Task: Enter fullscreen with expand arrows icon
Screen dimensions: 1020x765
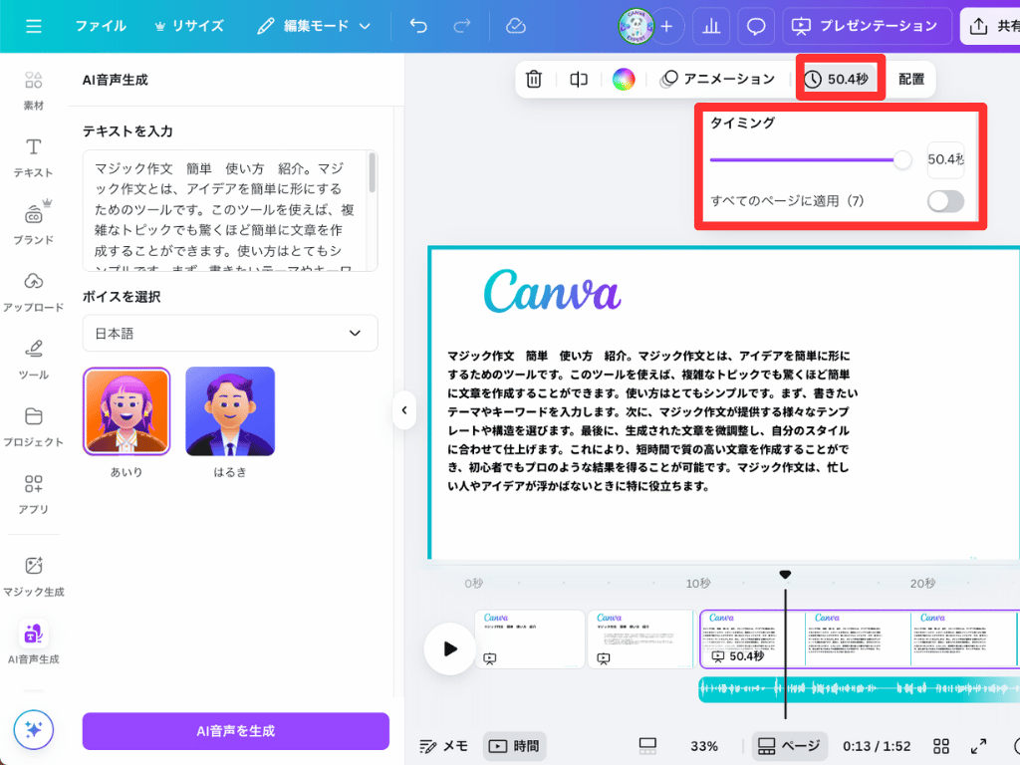Action: (x=978, y=746)
